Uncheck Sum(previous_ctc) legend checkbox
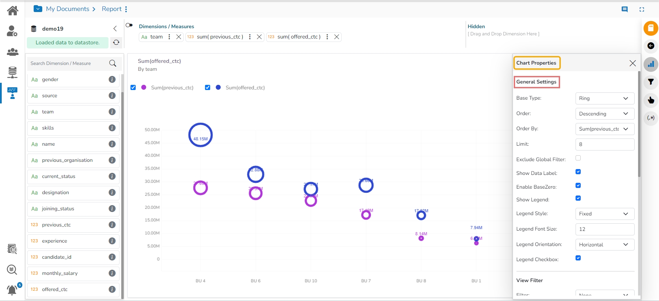This screenshot has width=659, height=301. 133,88
